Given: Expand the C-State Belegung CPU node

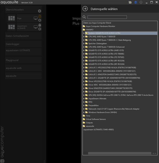Looking at the screenshot, I should [x=84, y=40].
